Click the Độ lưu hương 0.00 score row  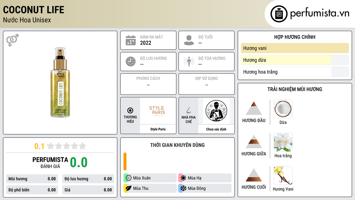(x=88, y=179)
